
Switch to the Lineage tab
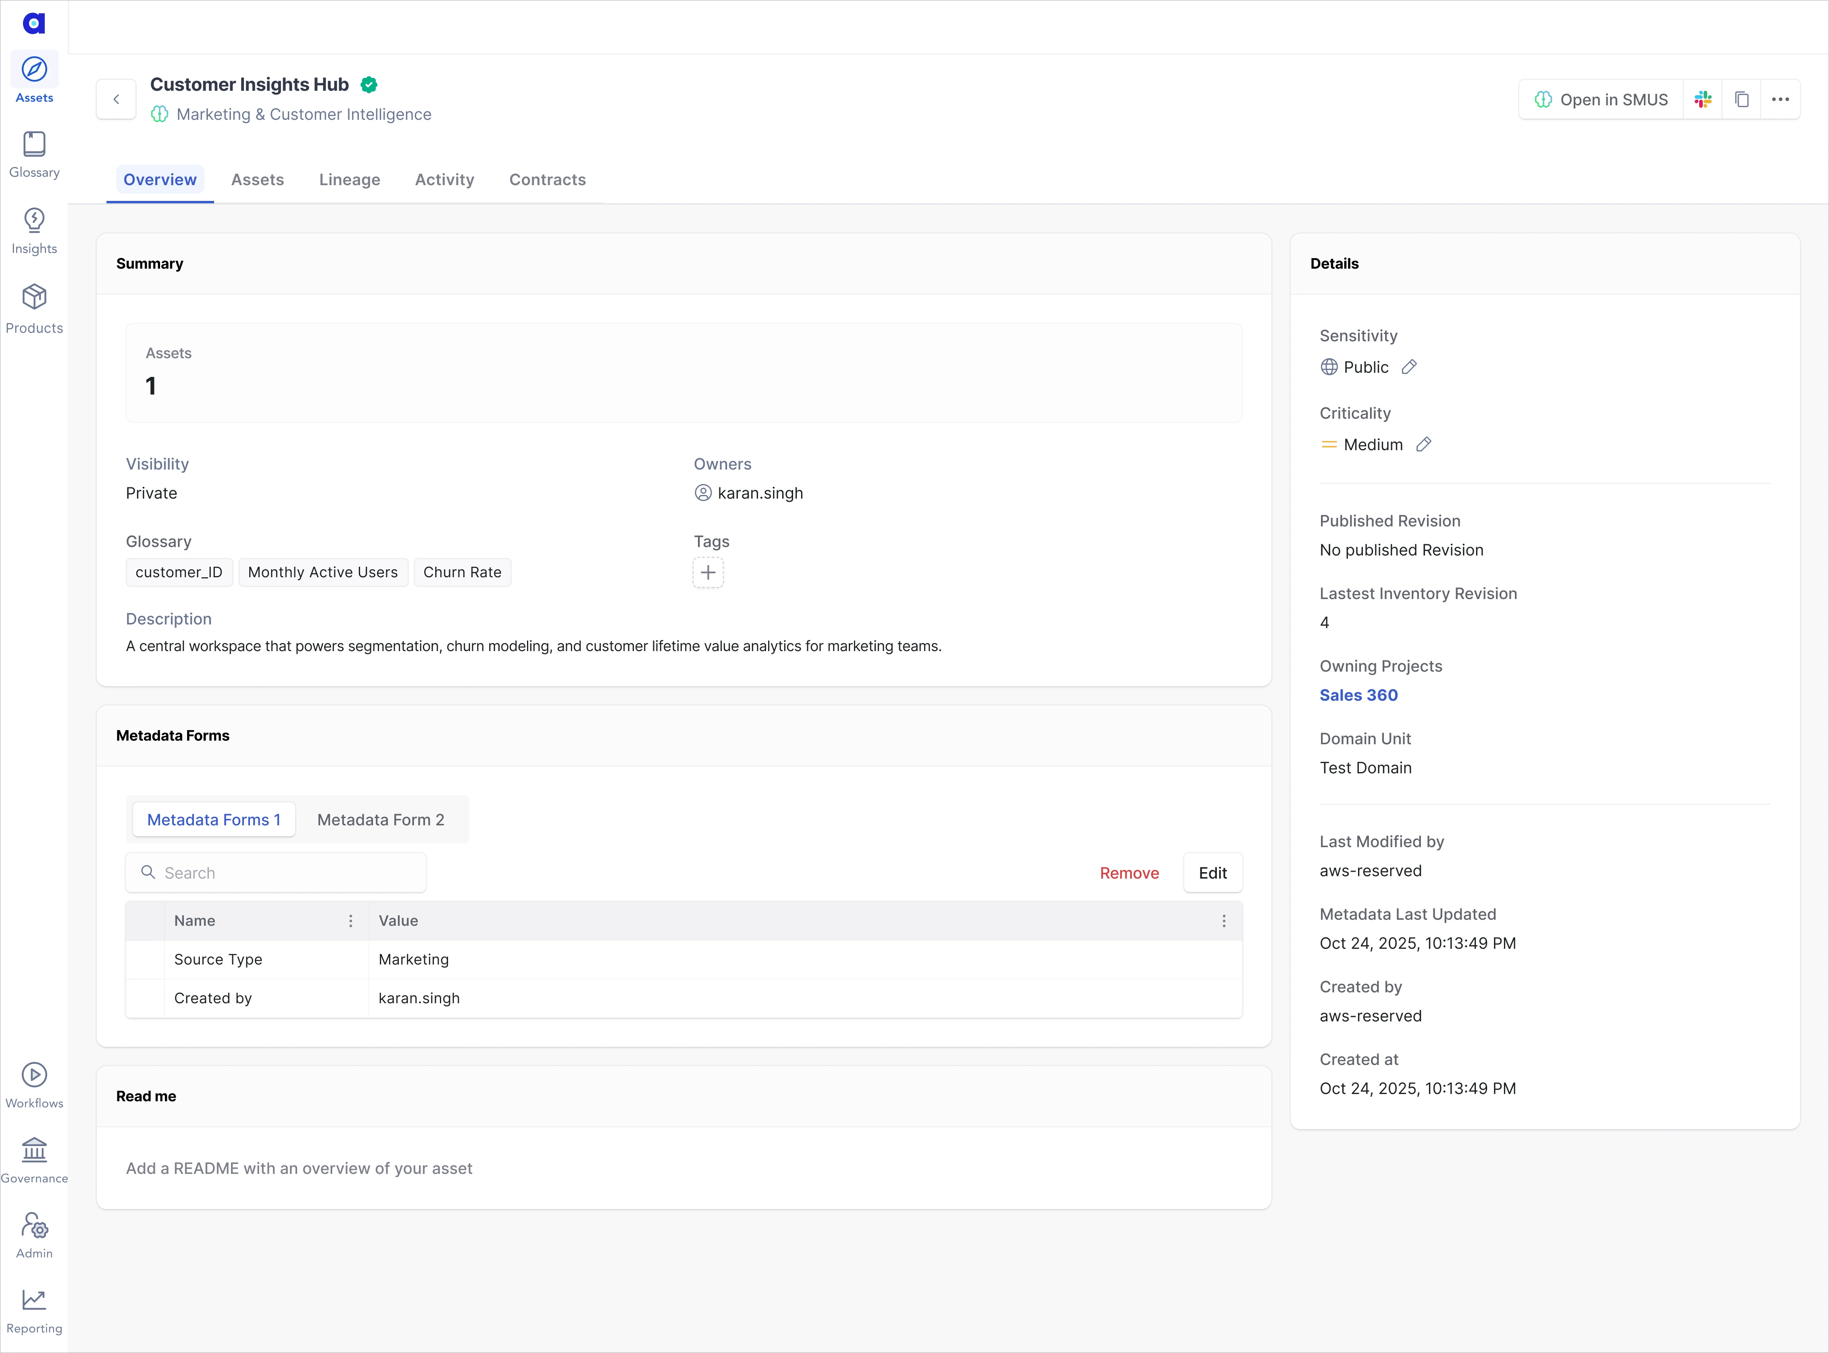(350, 180)
